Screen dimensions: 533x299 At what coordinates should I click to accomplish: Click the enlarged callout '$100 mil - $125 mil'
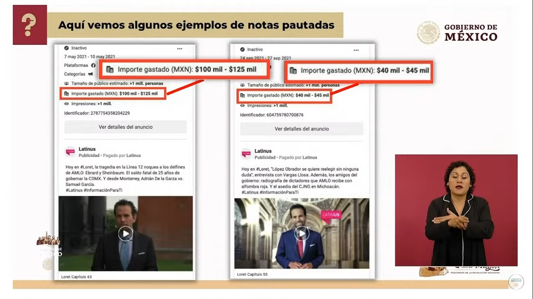click(x=184, y=70)
